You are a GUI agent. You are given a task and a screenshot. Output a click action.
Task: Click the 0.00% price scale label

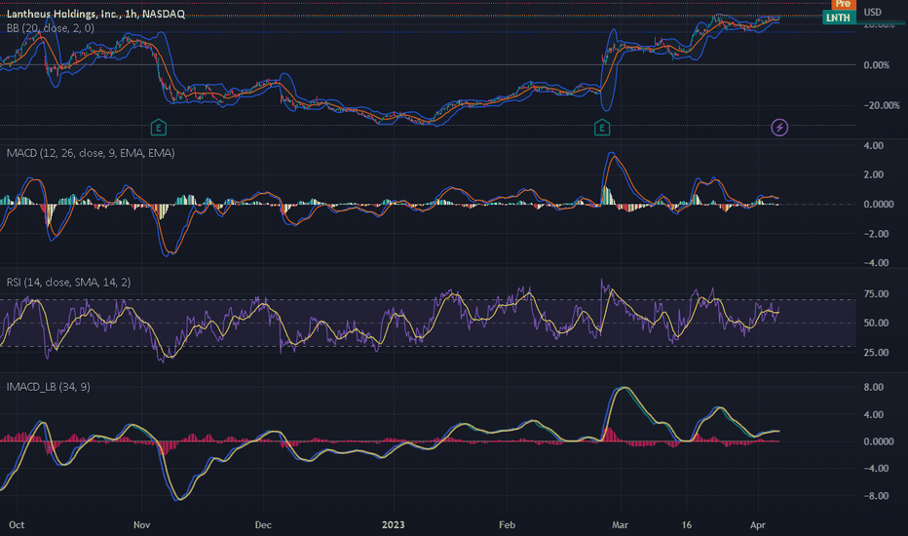click(x=877, y=65)
